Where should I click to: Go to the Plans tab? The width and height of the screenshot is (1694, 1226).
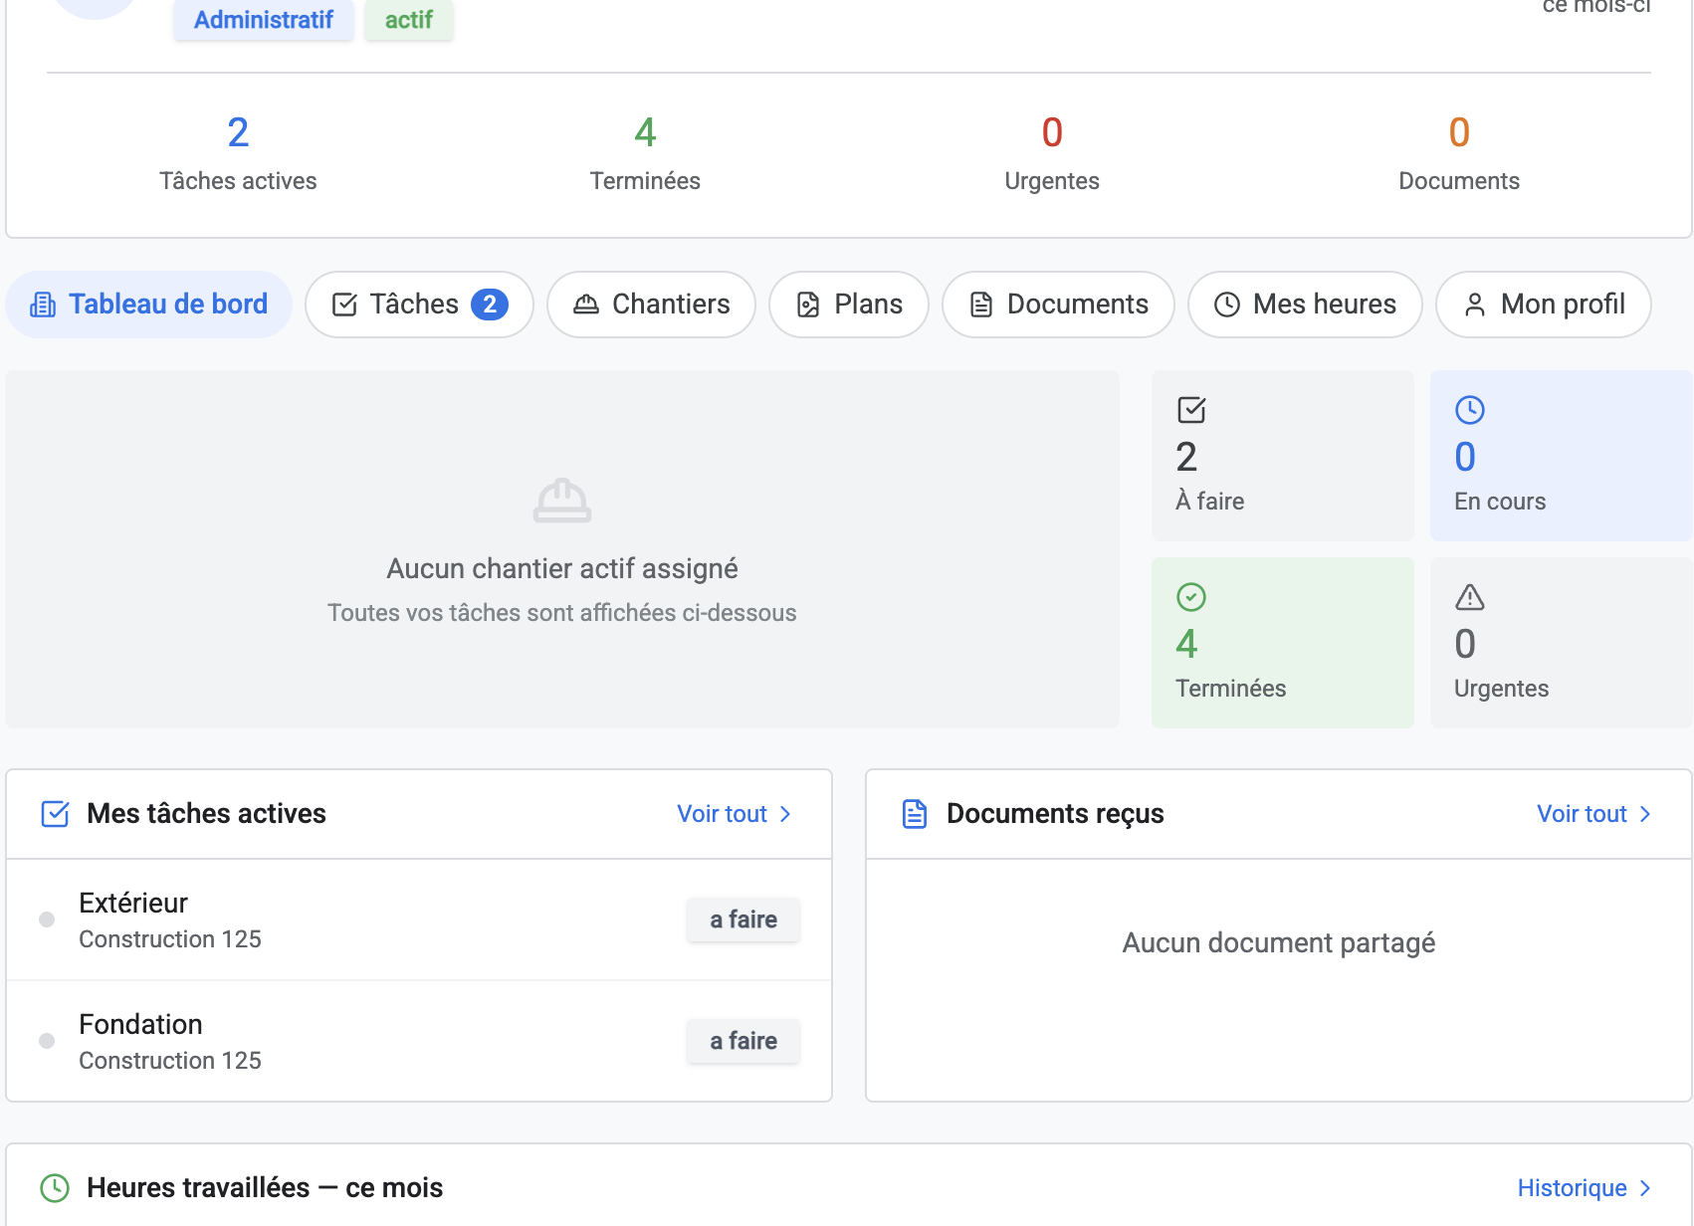849,305
